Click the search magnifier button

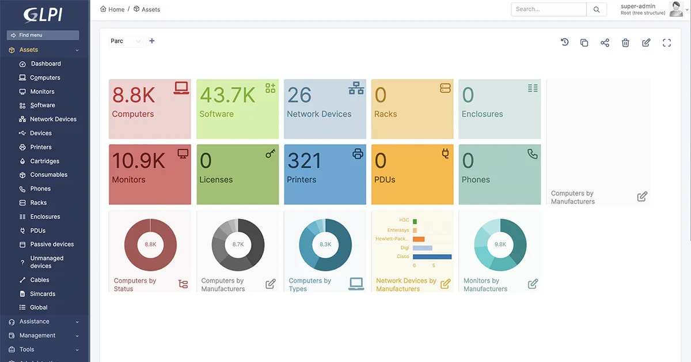(x=597, y=9)
